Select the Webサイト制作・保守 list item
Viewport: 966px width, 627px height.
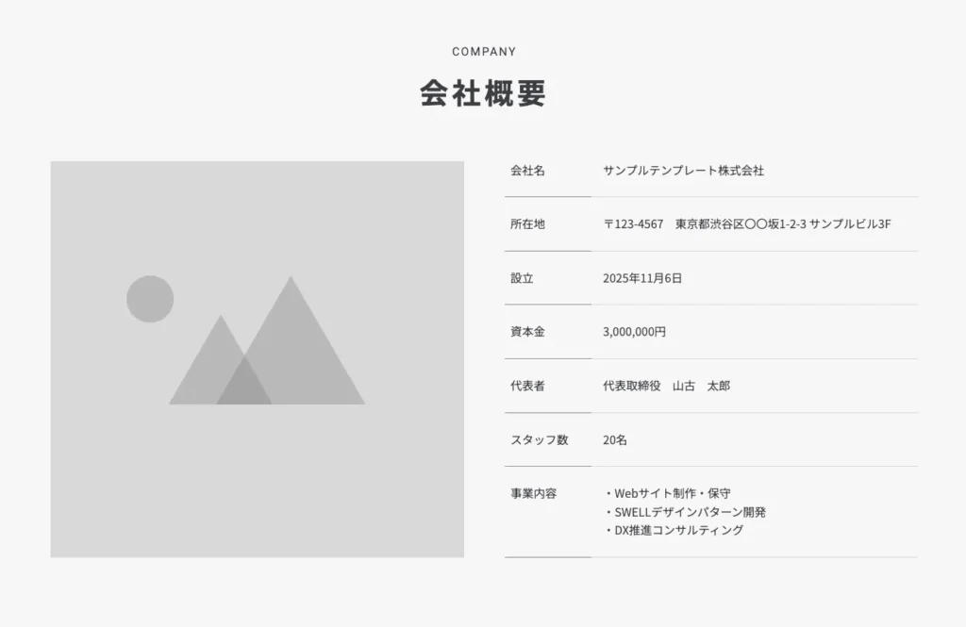(668, 493)
